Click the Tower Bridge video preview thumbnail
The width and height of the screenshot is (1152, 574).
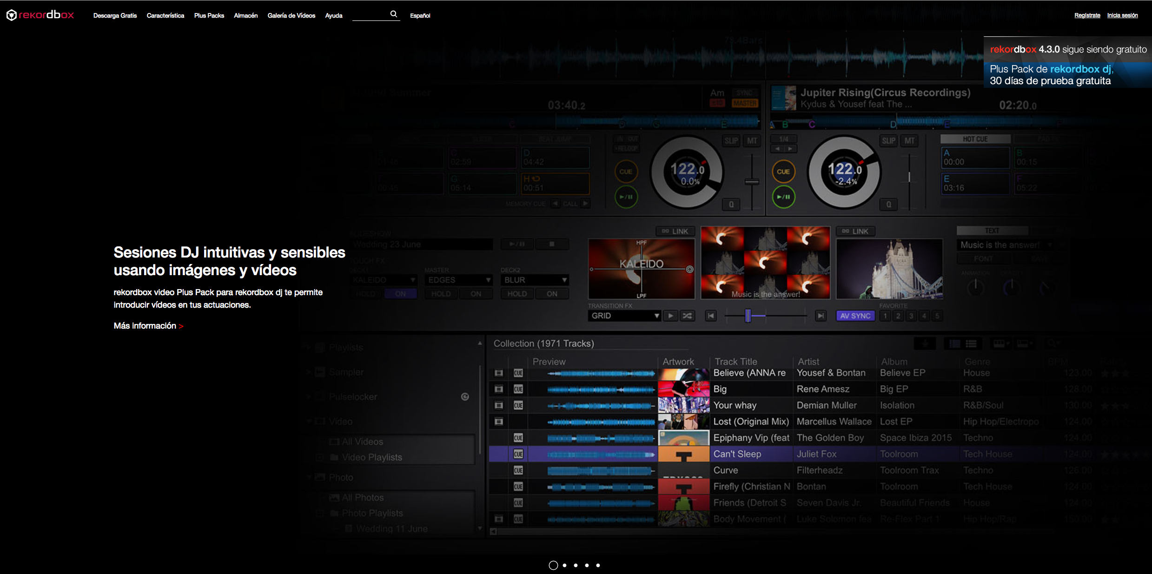click(889, 269)
